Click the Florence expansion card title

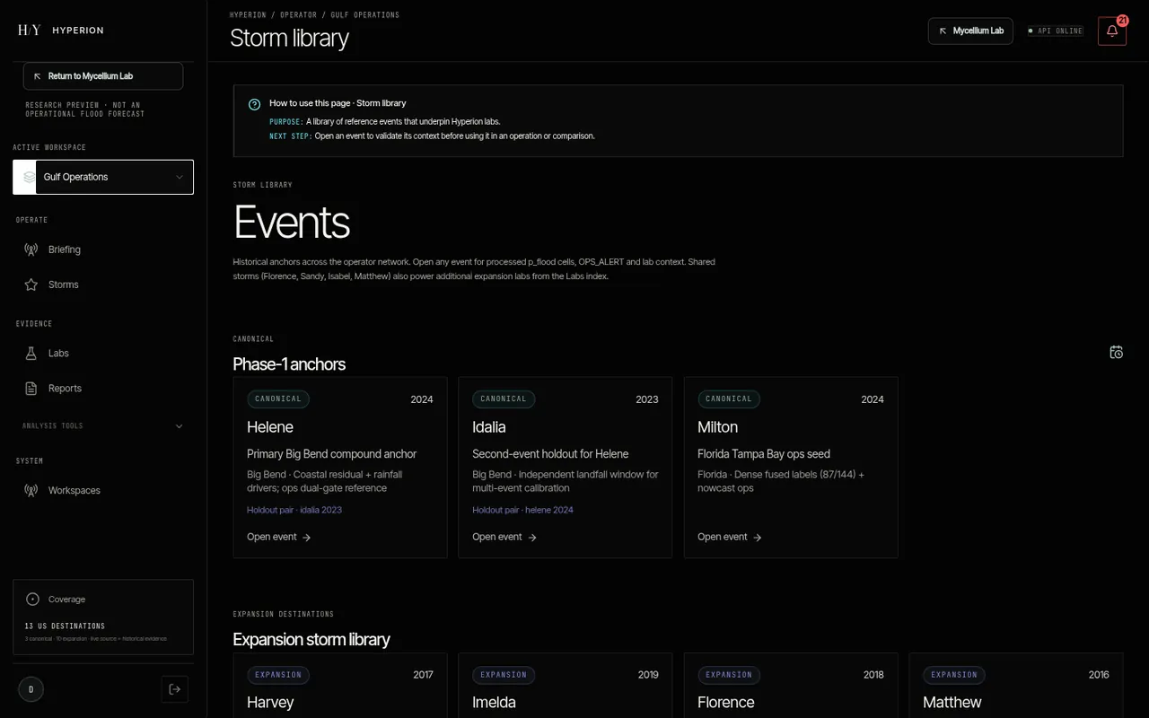point(726,702)
